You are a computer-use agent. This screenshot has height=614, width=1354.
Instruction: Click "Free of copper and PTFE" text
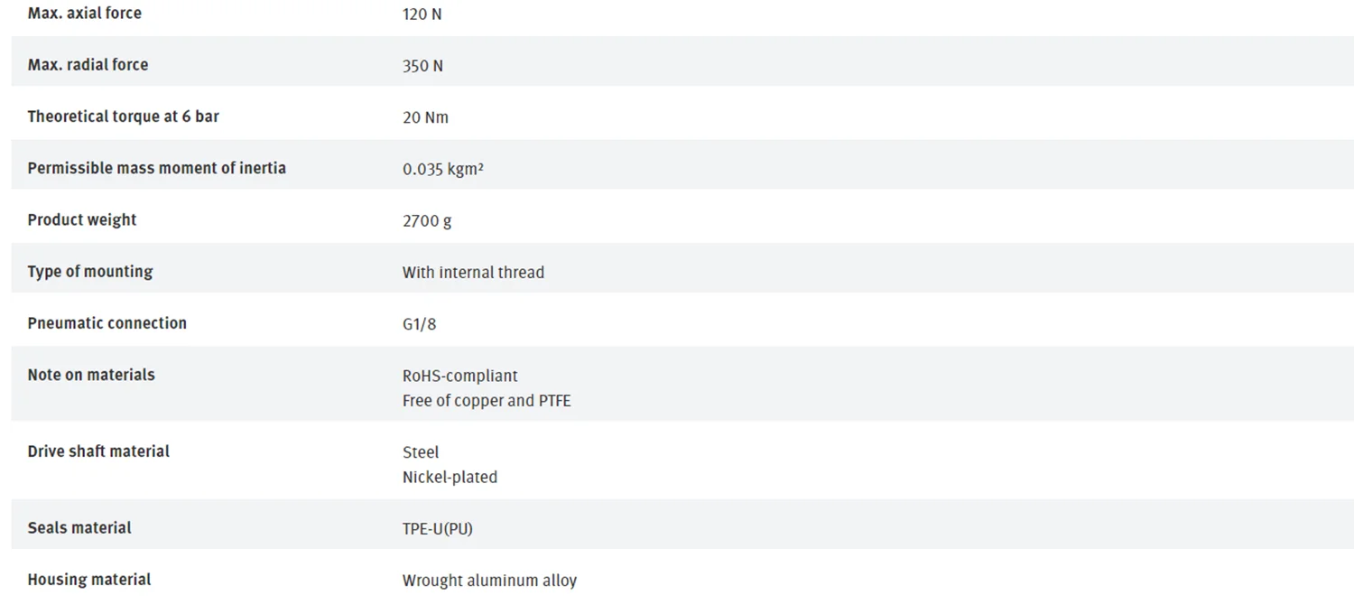click(x=487, y=400)
